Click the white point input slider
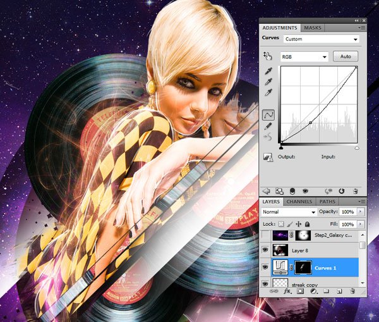This screenshot has height=322, width=379. pos(357,147)
